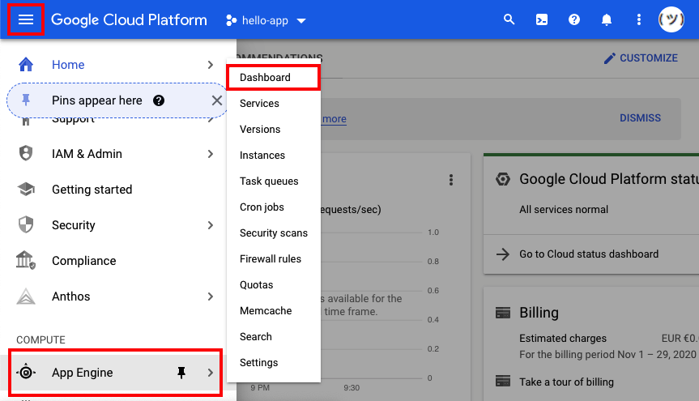The height and width of the screenshot is (401, 699).
Task: Click the user account avatar
Action: click(x=671, y=19)
